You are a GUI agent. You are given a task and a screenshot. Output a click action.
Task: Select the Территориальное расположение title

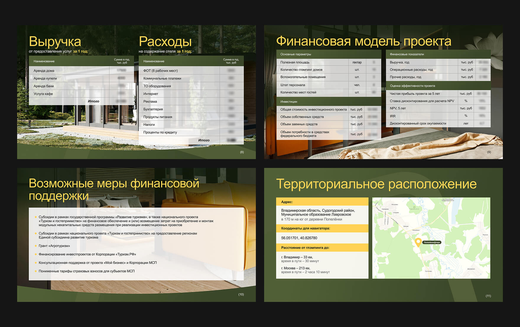pos(376,184)
